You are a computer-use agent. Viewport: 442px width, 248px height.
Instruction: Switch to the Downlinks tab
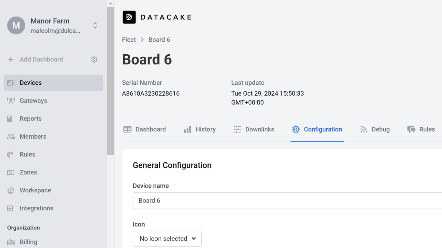pos(254,130)
